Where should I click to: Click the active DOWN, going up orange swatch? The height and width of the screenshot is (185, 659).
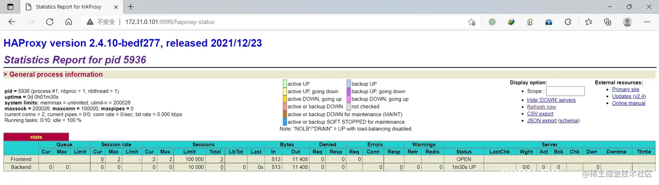tap(285, 99)
